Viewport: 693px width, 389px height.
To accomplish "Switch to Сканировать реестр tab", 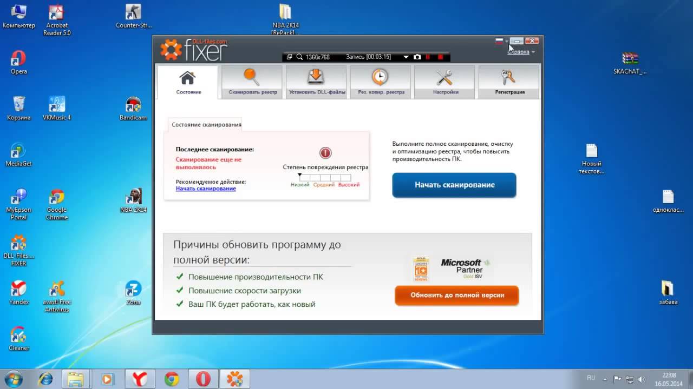I will [252, 82].
